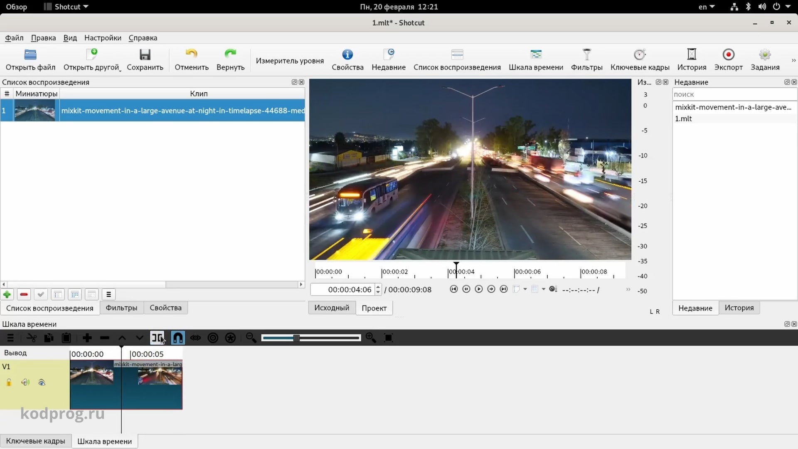The height and width of the screenshot is (449, 798).
Task: Click the timeline ripple delete minus icon
Action: coord(104,338)
